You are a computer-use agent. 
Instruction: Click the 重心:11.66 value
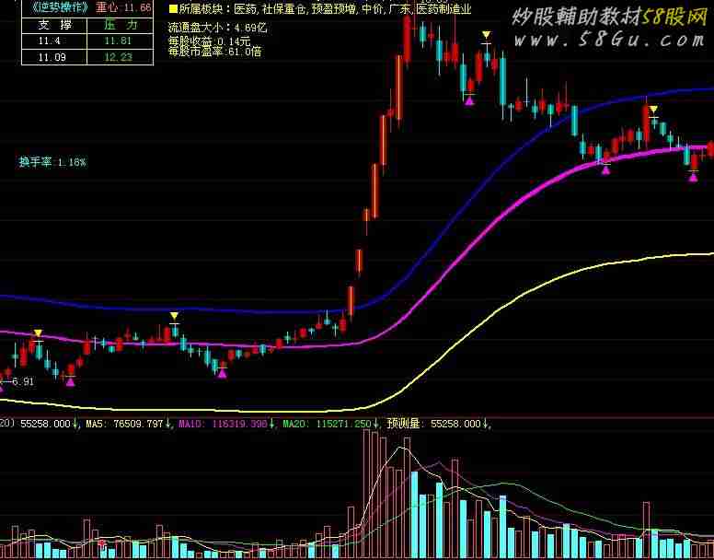(x=124, y=7)
